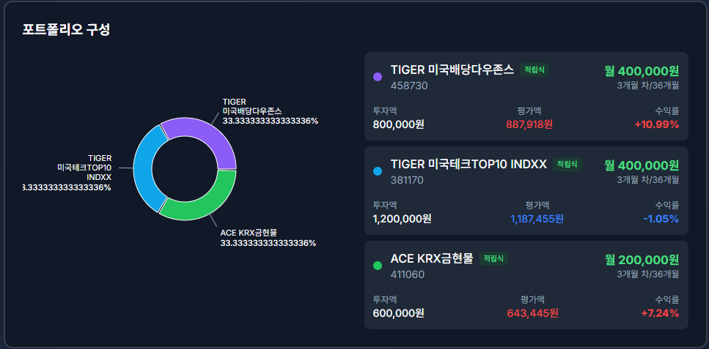The height and width of the screenshot is (349, 709).
Task: Open the TIGER 미국테크TOP10 INDXX fund title
Action: click(469, 164)
